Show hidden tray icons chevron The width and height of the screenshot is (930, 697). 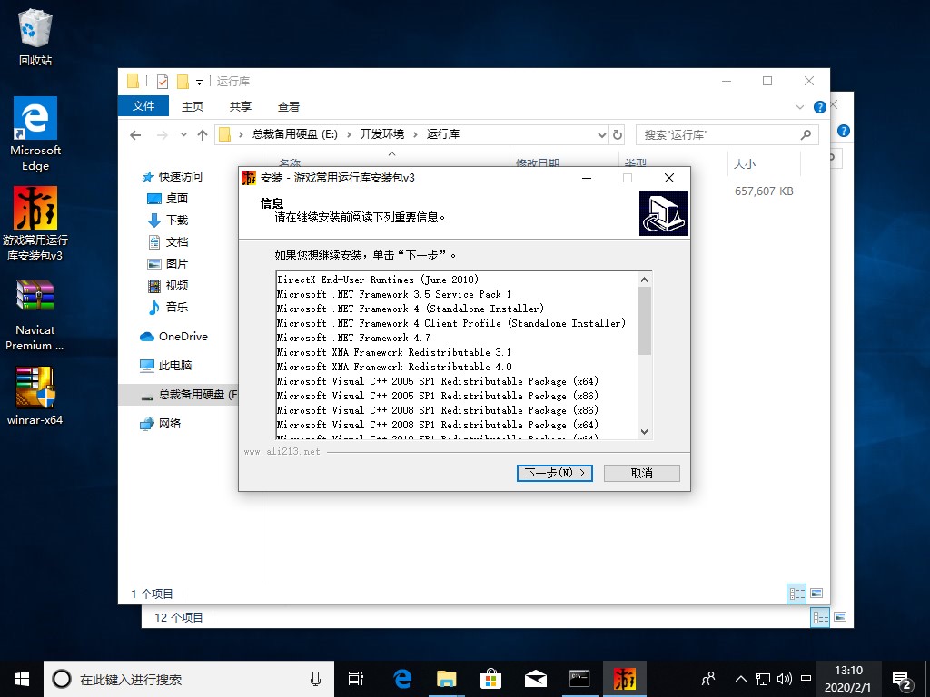(x=741, y=679)
